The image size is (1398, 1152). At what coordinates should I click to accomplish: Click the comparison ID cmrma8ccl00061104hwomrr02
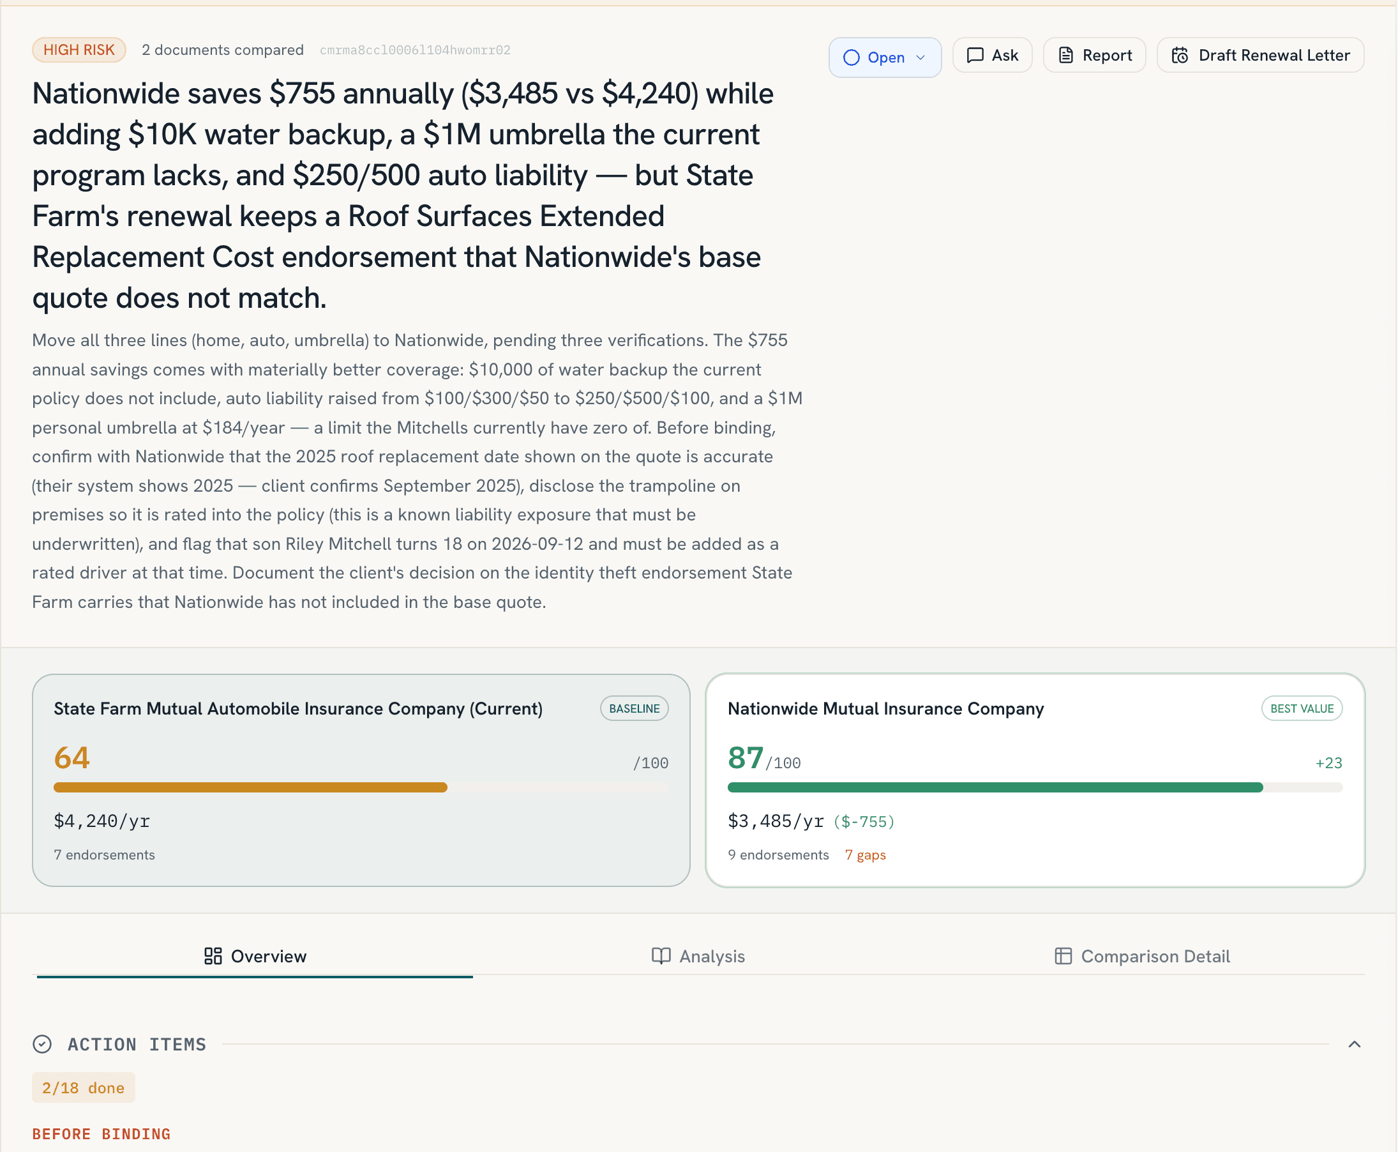tap(415, 50)
